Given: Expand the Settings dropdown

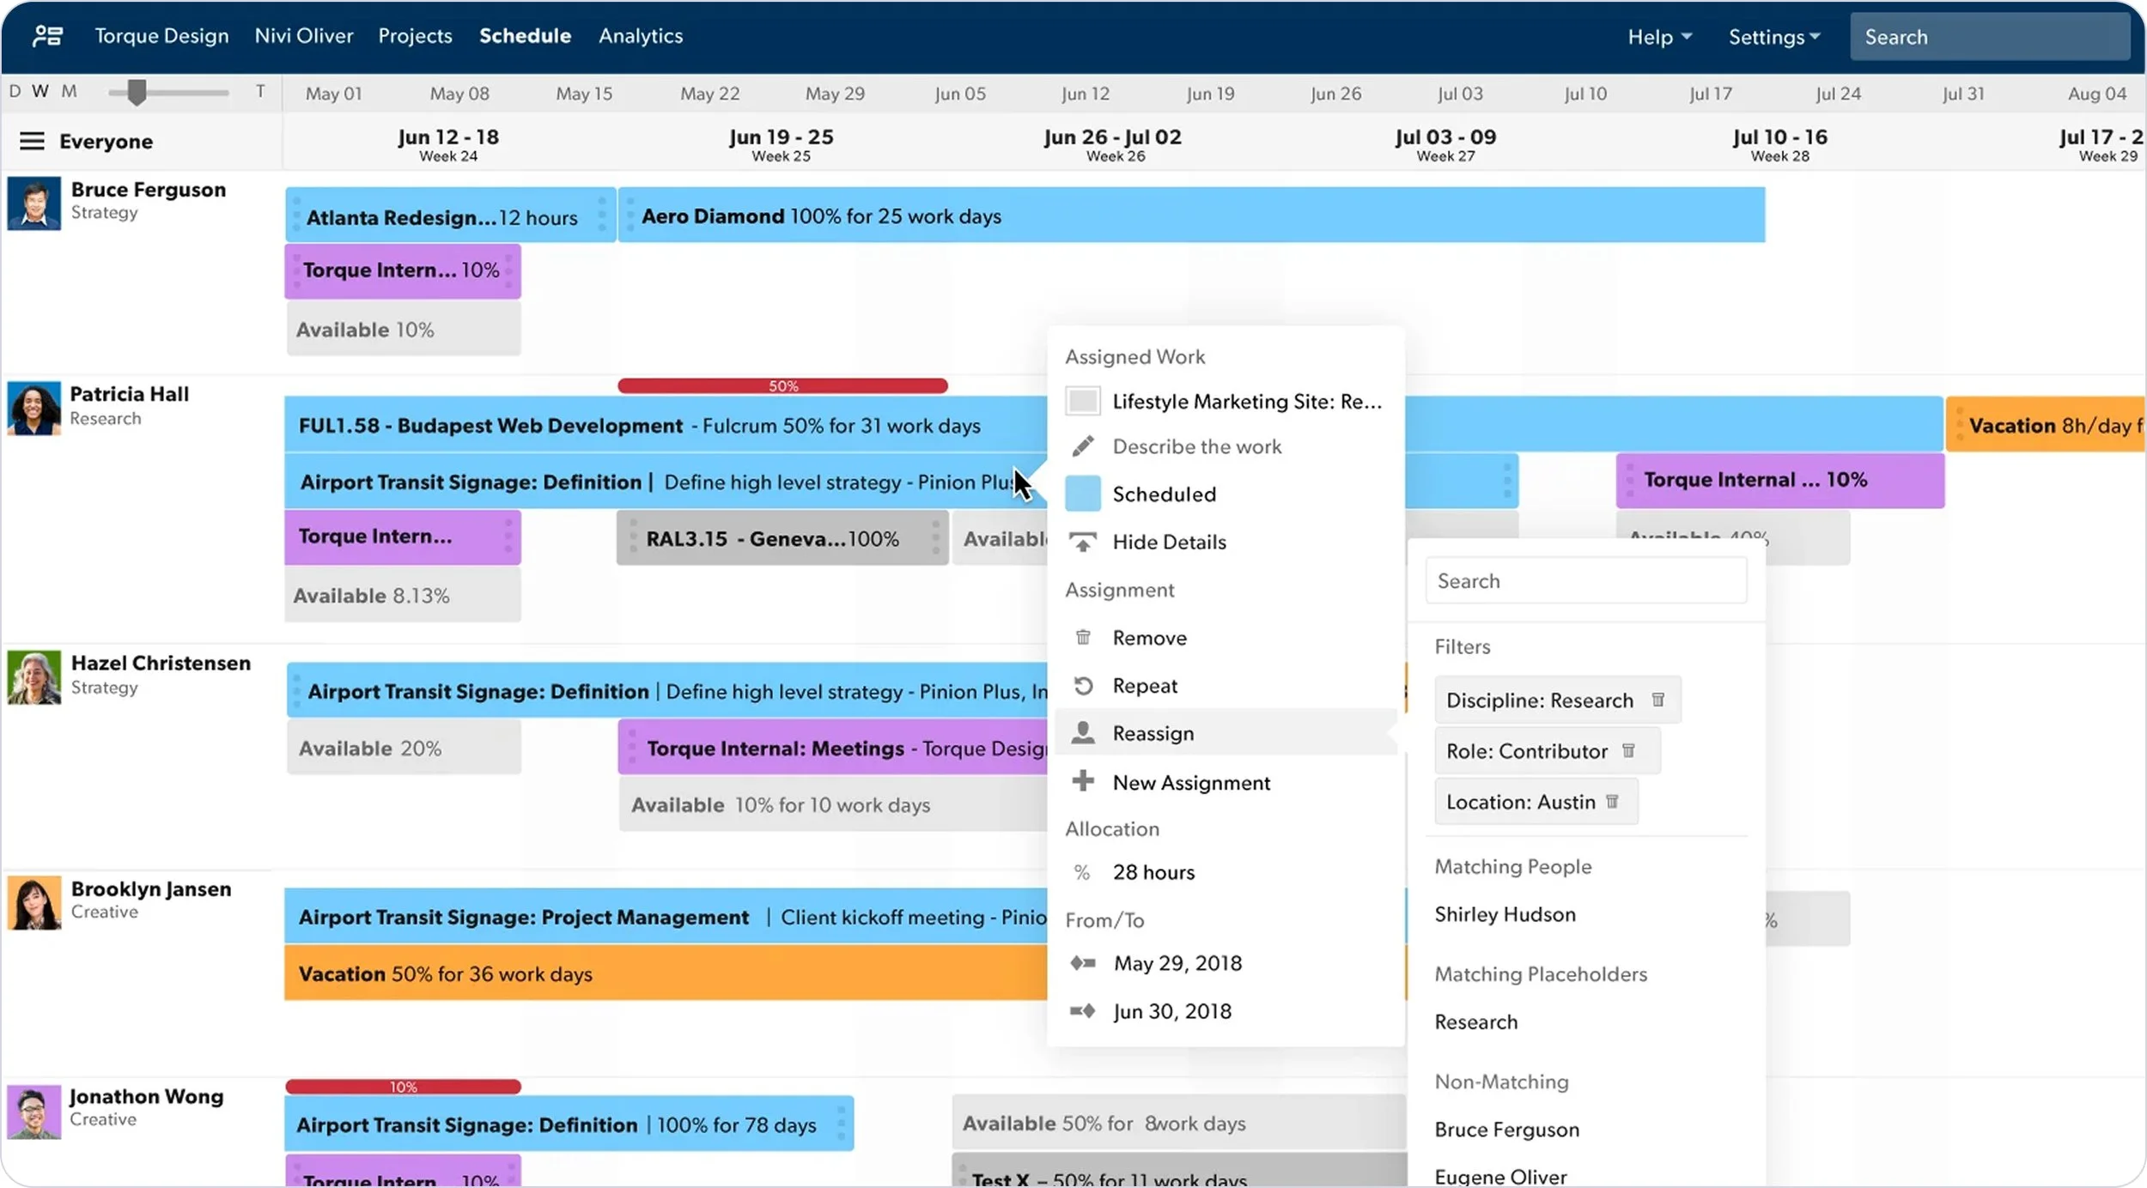Looking at the screenshot, I should point(1774,37).
